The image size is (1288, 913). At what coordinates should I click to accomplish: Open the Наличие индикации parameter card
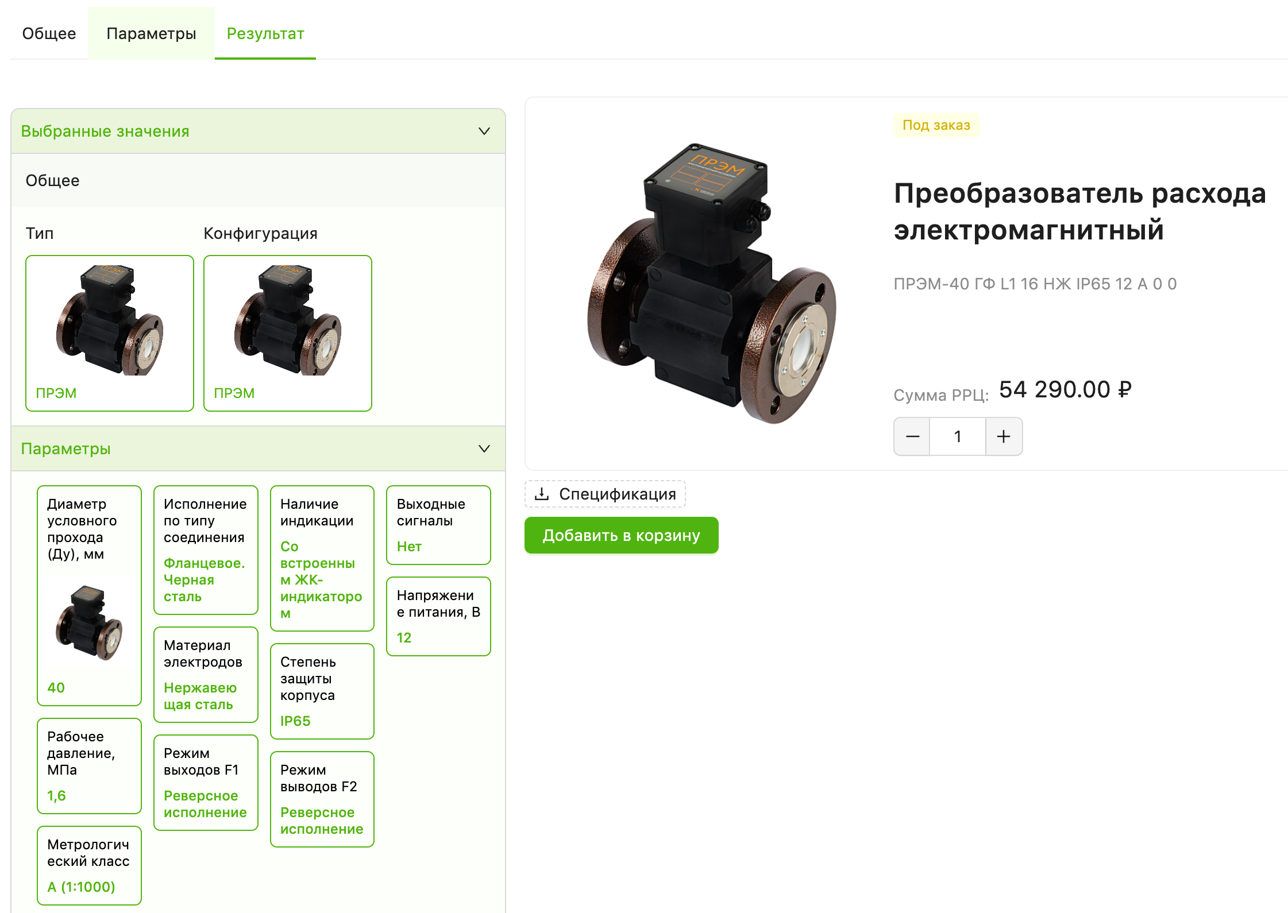click(322, 558)
